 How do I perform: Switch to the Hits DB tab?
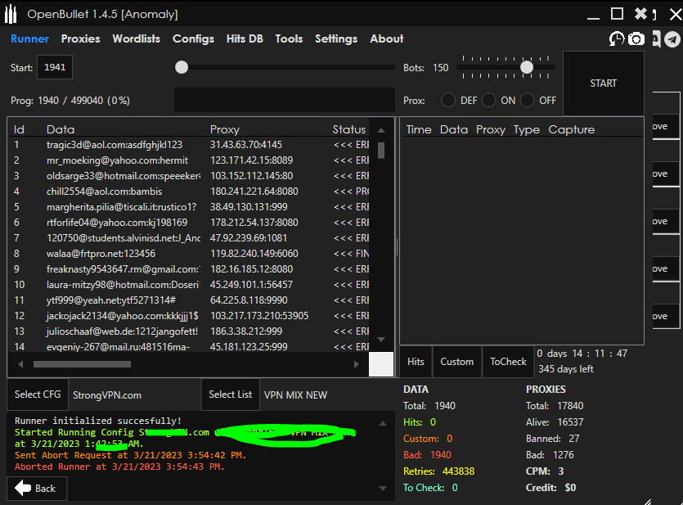tap(245, 38)
